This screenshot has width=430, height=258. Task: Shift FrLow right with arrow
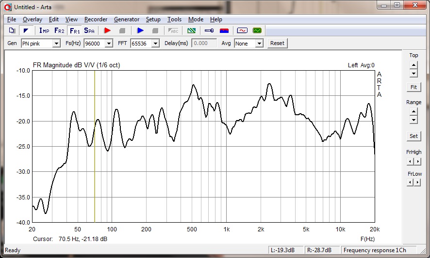coord(417,182)
